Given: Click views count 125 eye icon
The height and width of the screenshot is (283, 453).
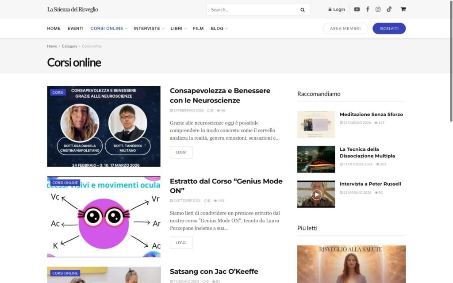Looking at the screenshot, I should point(376,123).
